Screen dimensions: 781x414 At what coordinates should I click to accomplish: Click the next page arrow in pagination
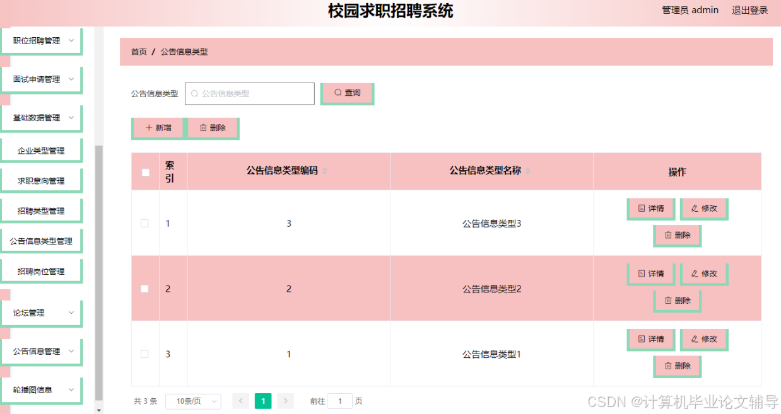[x=285, y=401]
